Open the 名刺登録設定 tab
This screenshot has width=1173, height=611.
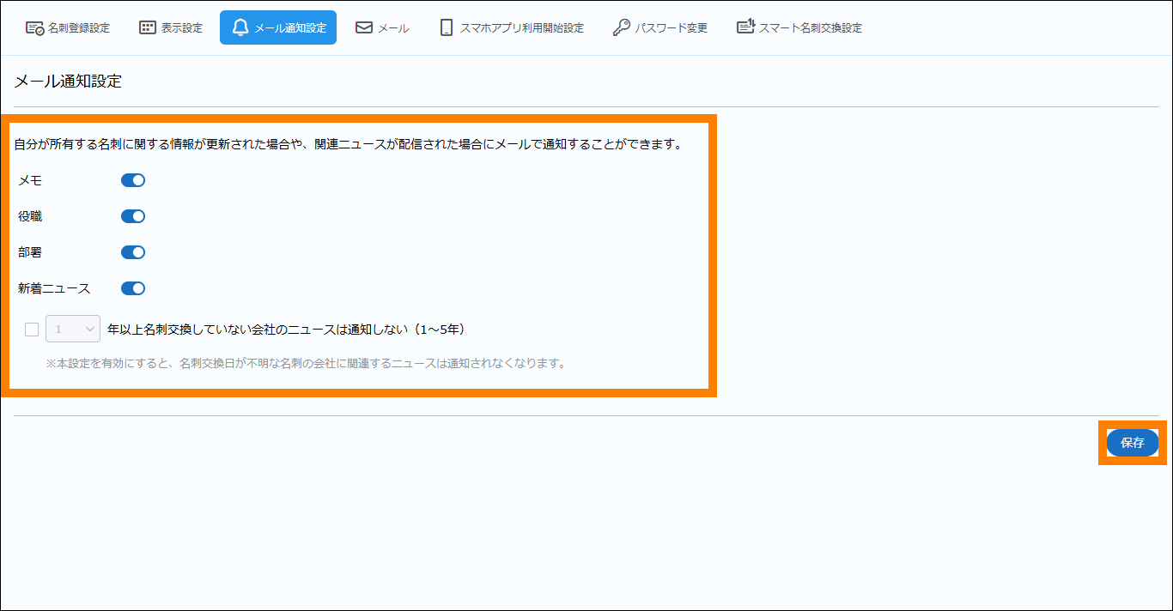point(79,27)
